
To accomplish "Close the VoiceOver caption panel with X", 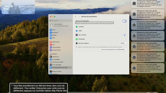I will [x=12, y=85].
